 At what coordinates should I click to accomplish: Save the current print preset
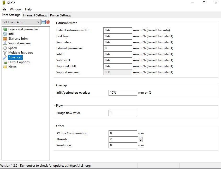coord(44,22)
